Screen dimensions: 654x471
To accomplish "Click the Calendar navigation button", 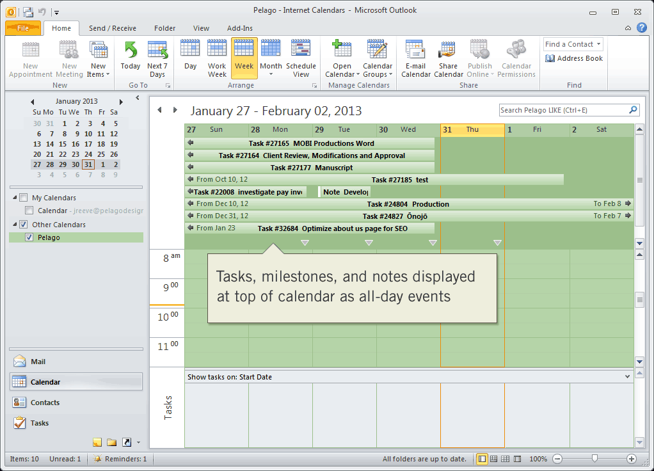I will (x=76, y=381).
